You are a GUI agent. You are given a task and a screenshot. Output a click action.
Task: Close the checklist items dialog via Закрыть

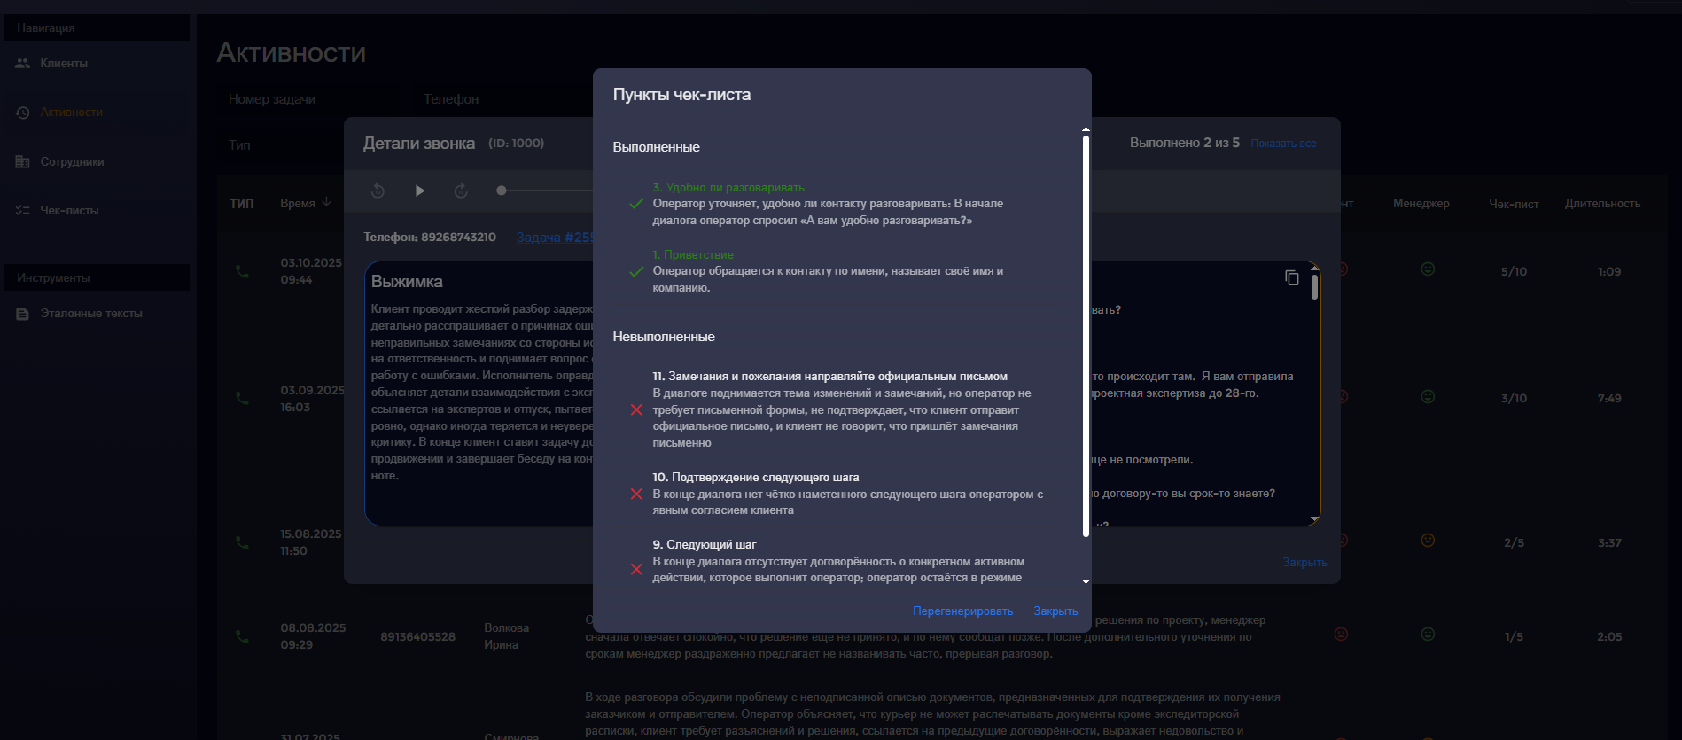[x=1055, y=611]
